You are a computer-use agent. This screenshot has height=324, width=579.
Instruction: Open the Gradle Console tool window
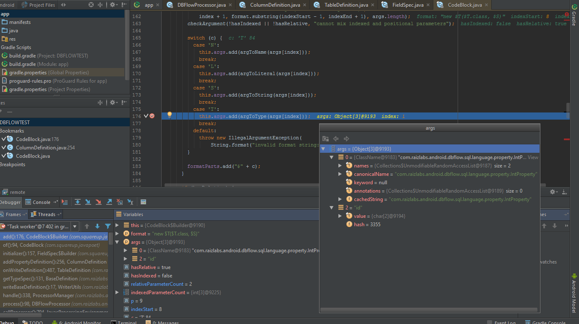(546, 322)
